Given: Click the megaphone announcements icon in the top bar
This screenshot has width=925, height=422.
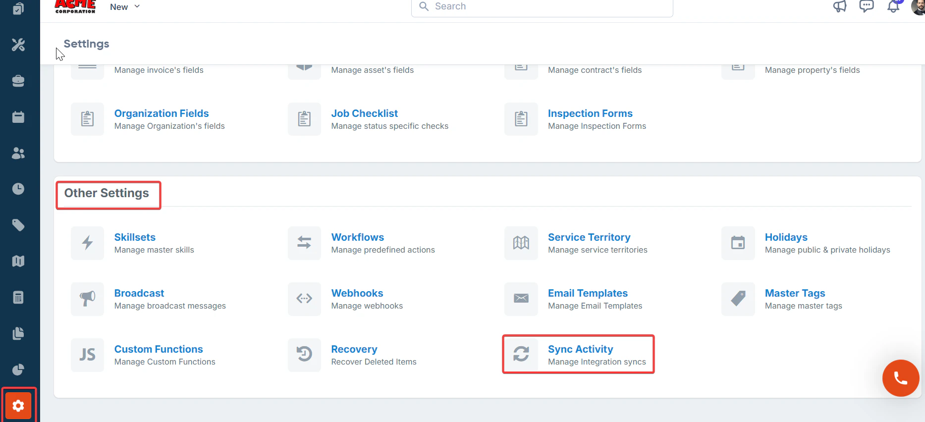Looking at the screenshot, I should [x=840, y=6].
